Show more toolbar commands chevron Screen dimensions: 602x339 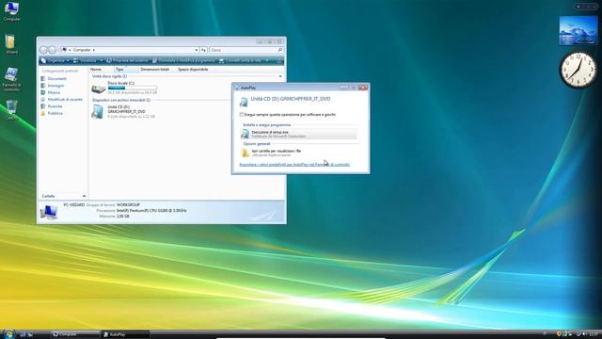pyautogui.click(x=267, y=60)
